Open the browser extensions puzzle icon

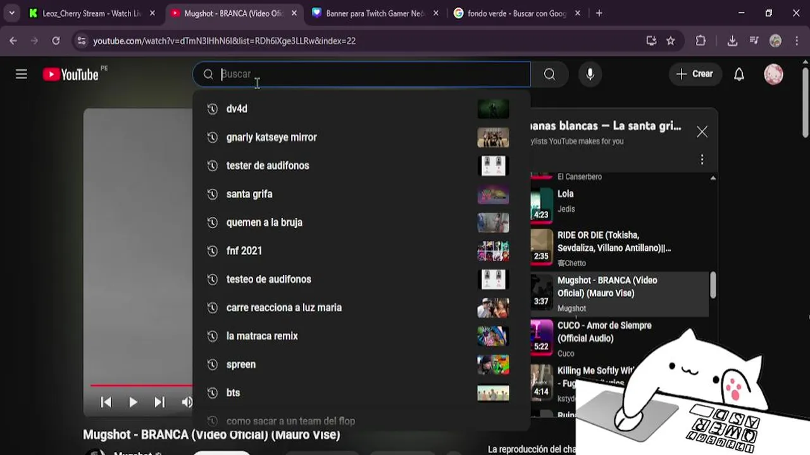pyautogui.click(x=701, y=41)
